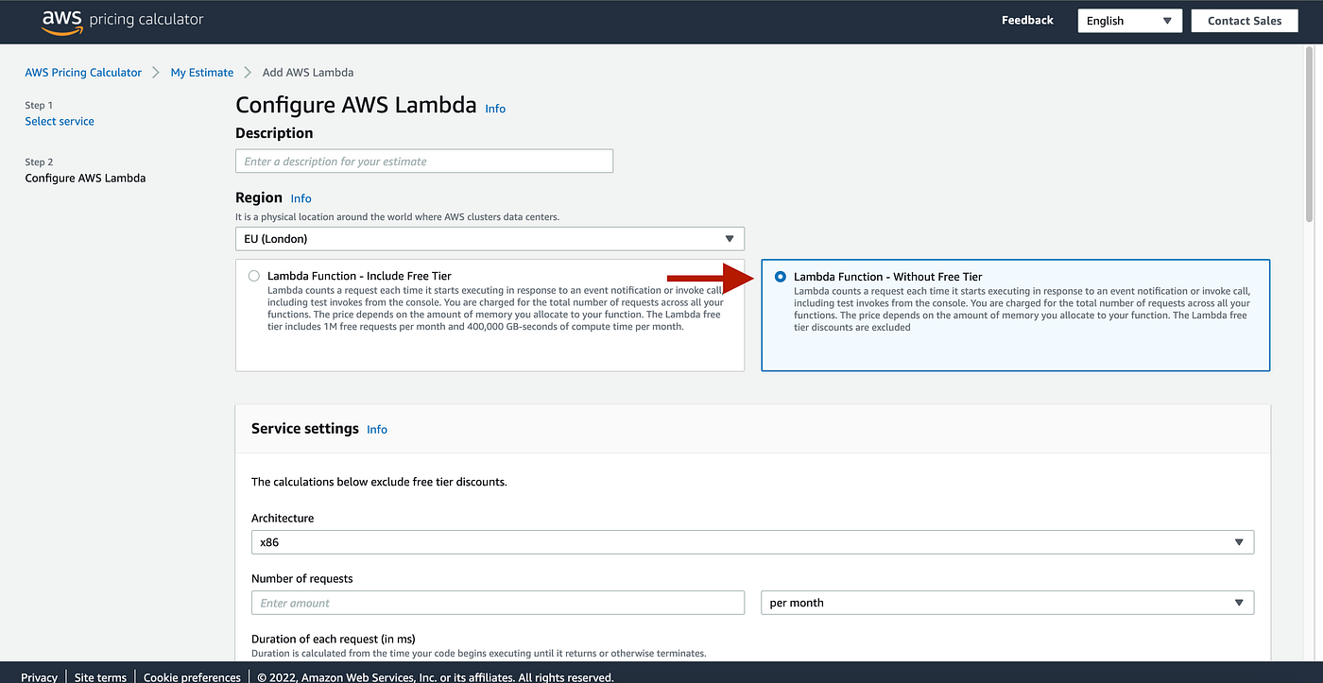Open the English language dropdown
Screen dimensions: 1323x683
(1129, 21)
